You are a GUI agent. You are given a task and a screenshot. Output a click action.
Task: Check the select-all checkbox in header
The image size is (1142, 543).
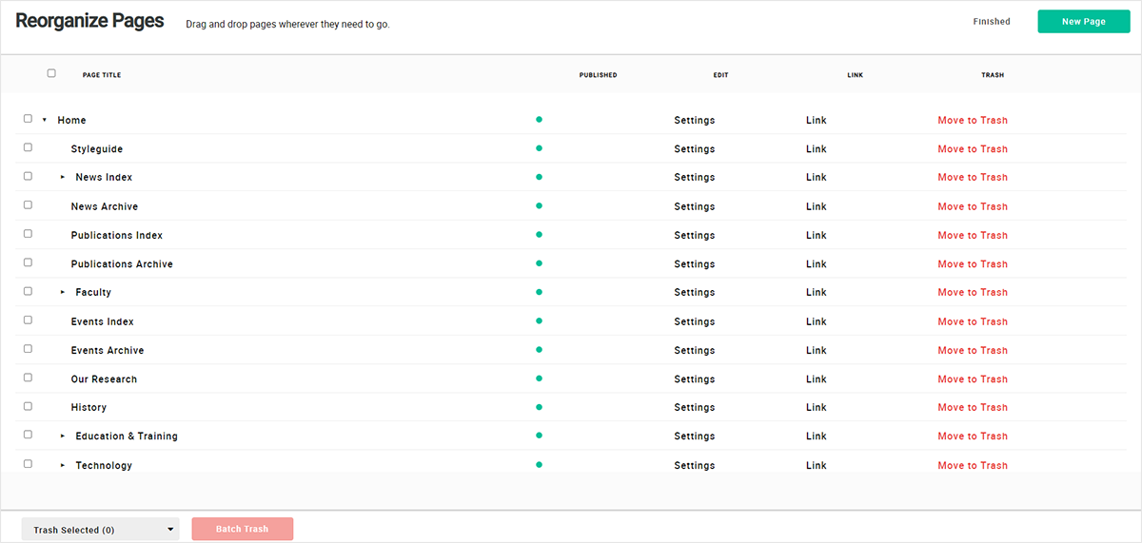click(x=51, y=73)
